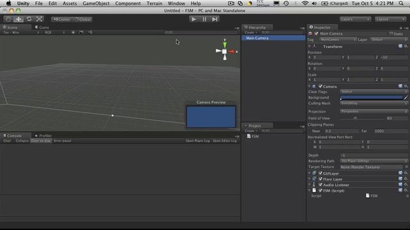The image size is (410, 230).
Task: Click the scene gizmo center cube
Action: tap(224, 52)
